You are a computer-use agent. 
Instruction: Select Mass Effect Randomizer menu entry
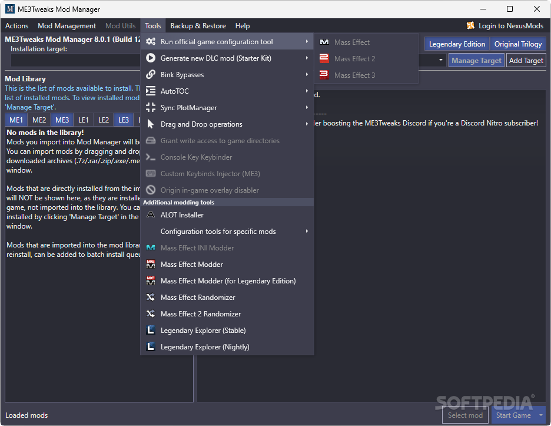(227, 298)
